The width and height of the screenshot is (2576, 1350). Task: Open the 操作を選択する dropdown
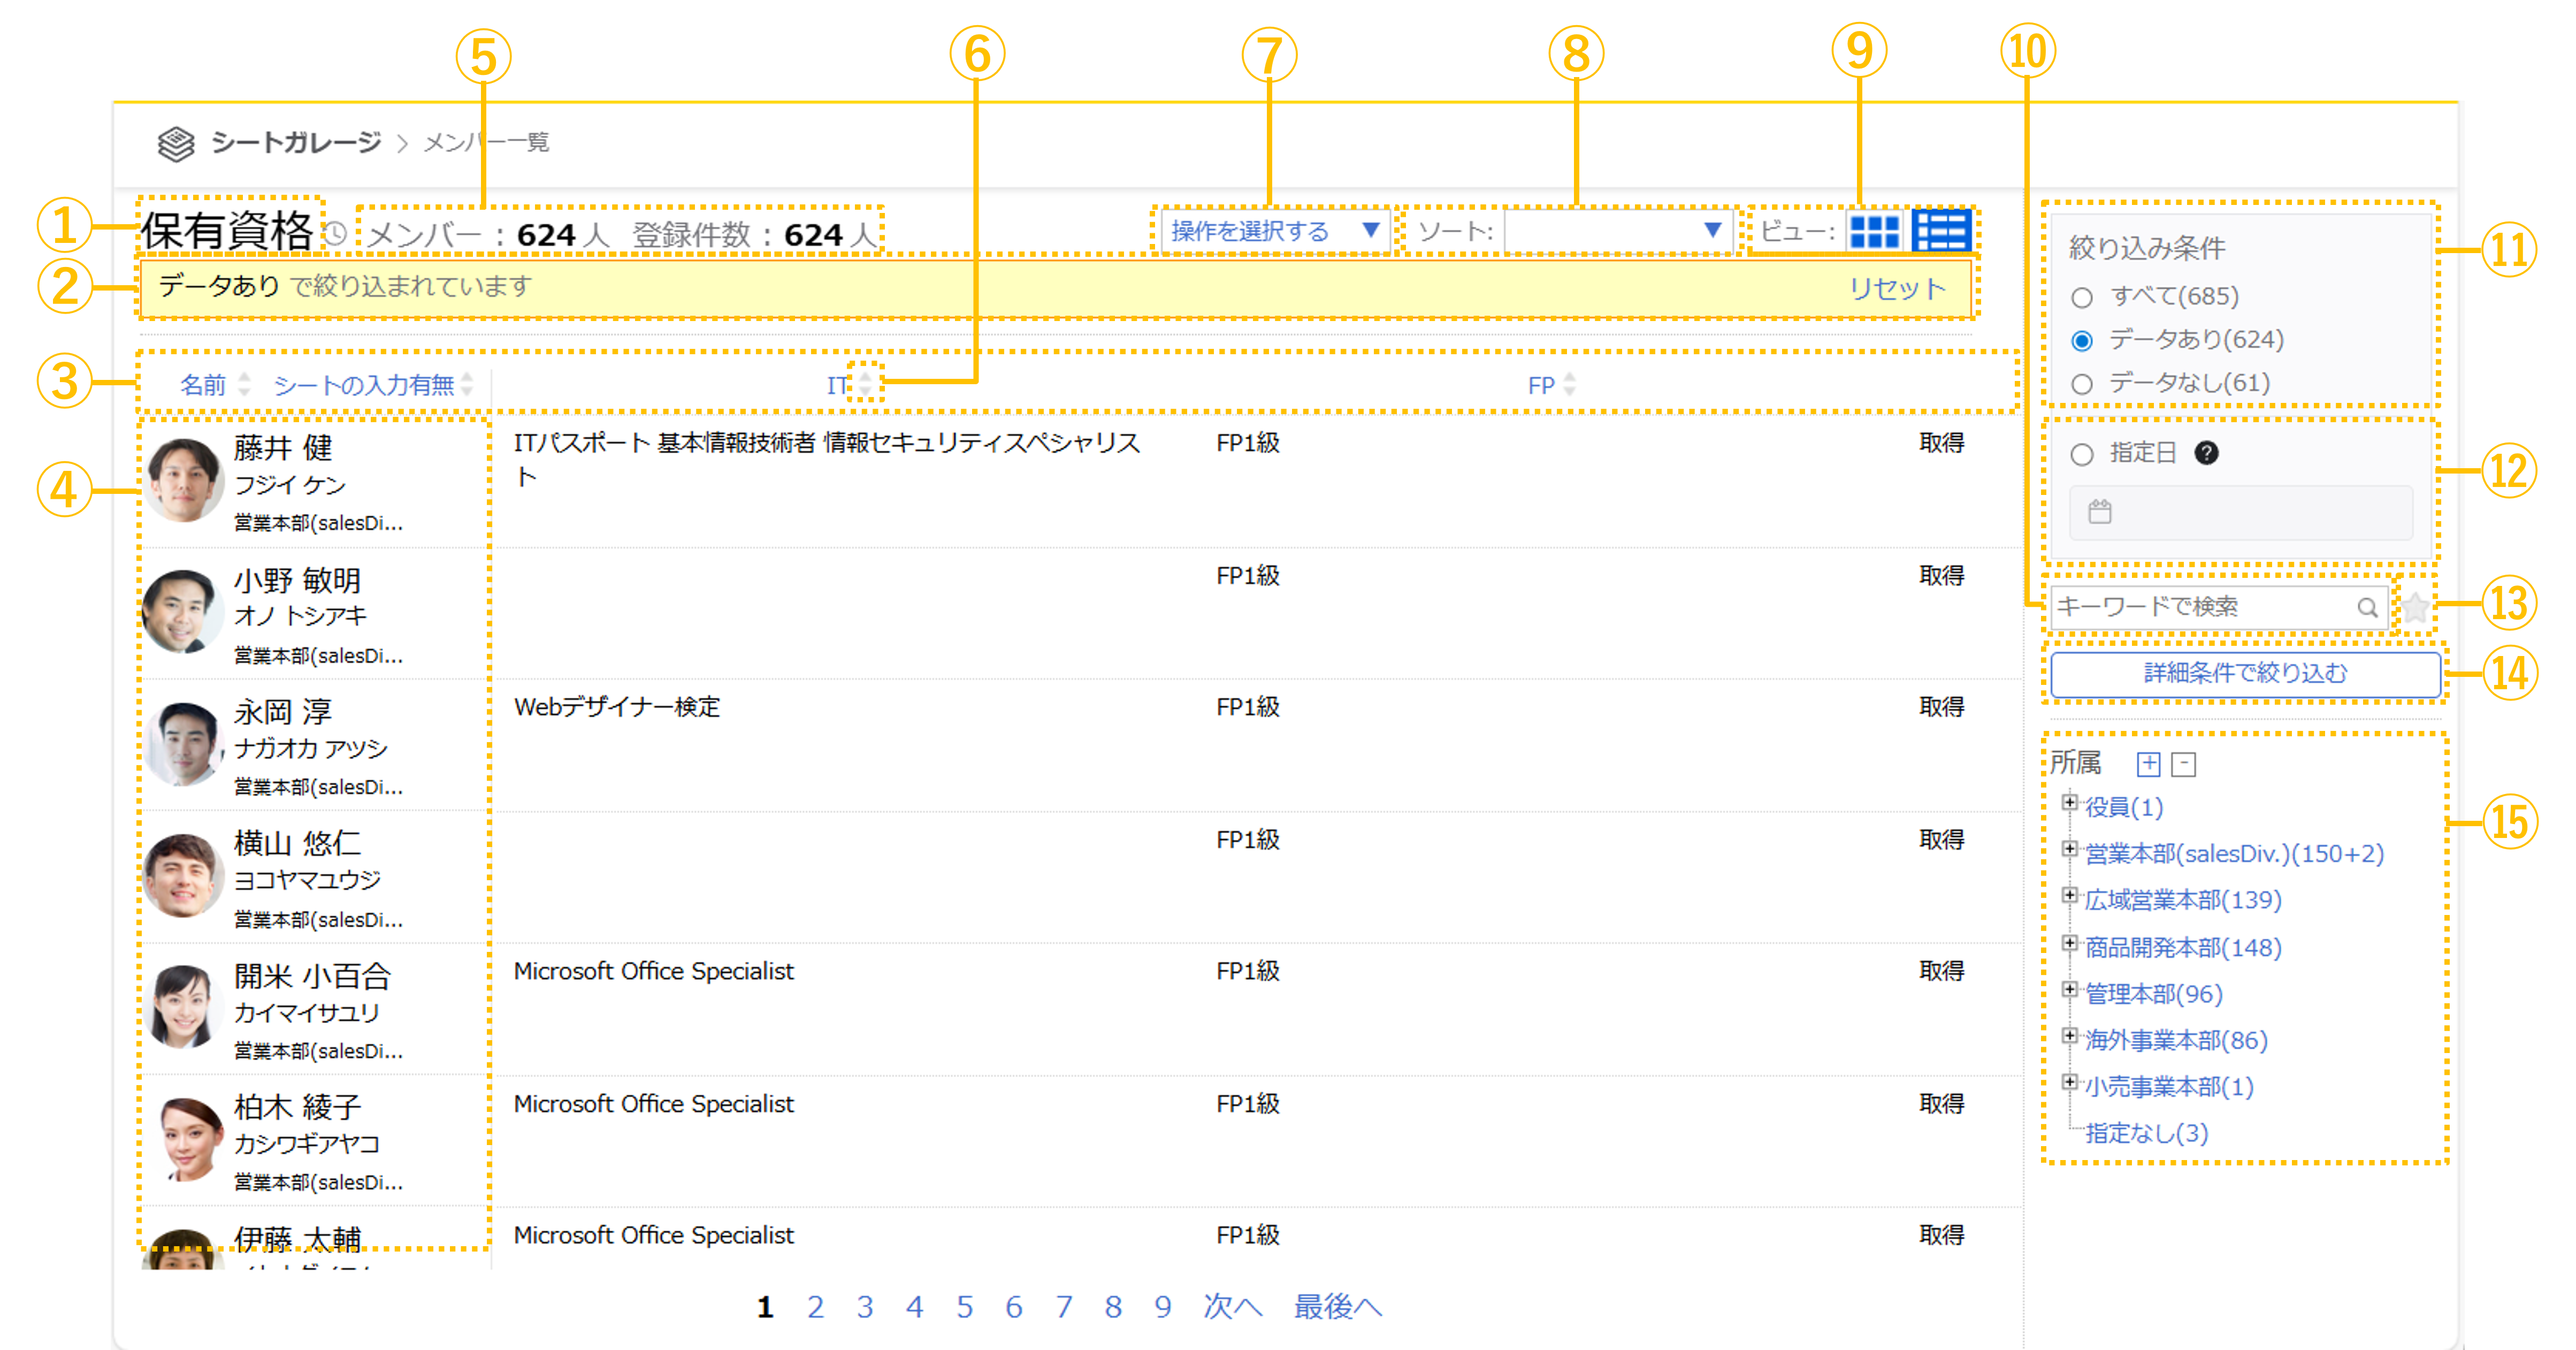pos(1274,230)
